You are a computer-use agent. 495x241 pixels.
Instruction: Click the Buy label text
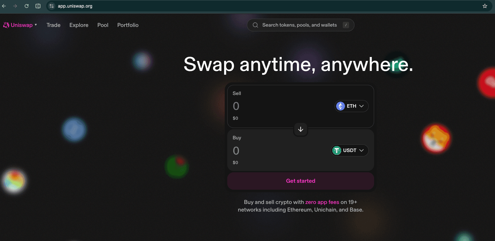click(x=237, y=138)
